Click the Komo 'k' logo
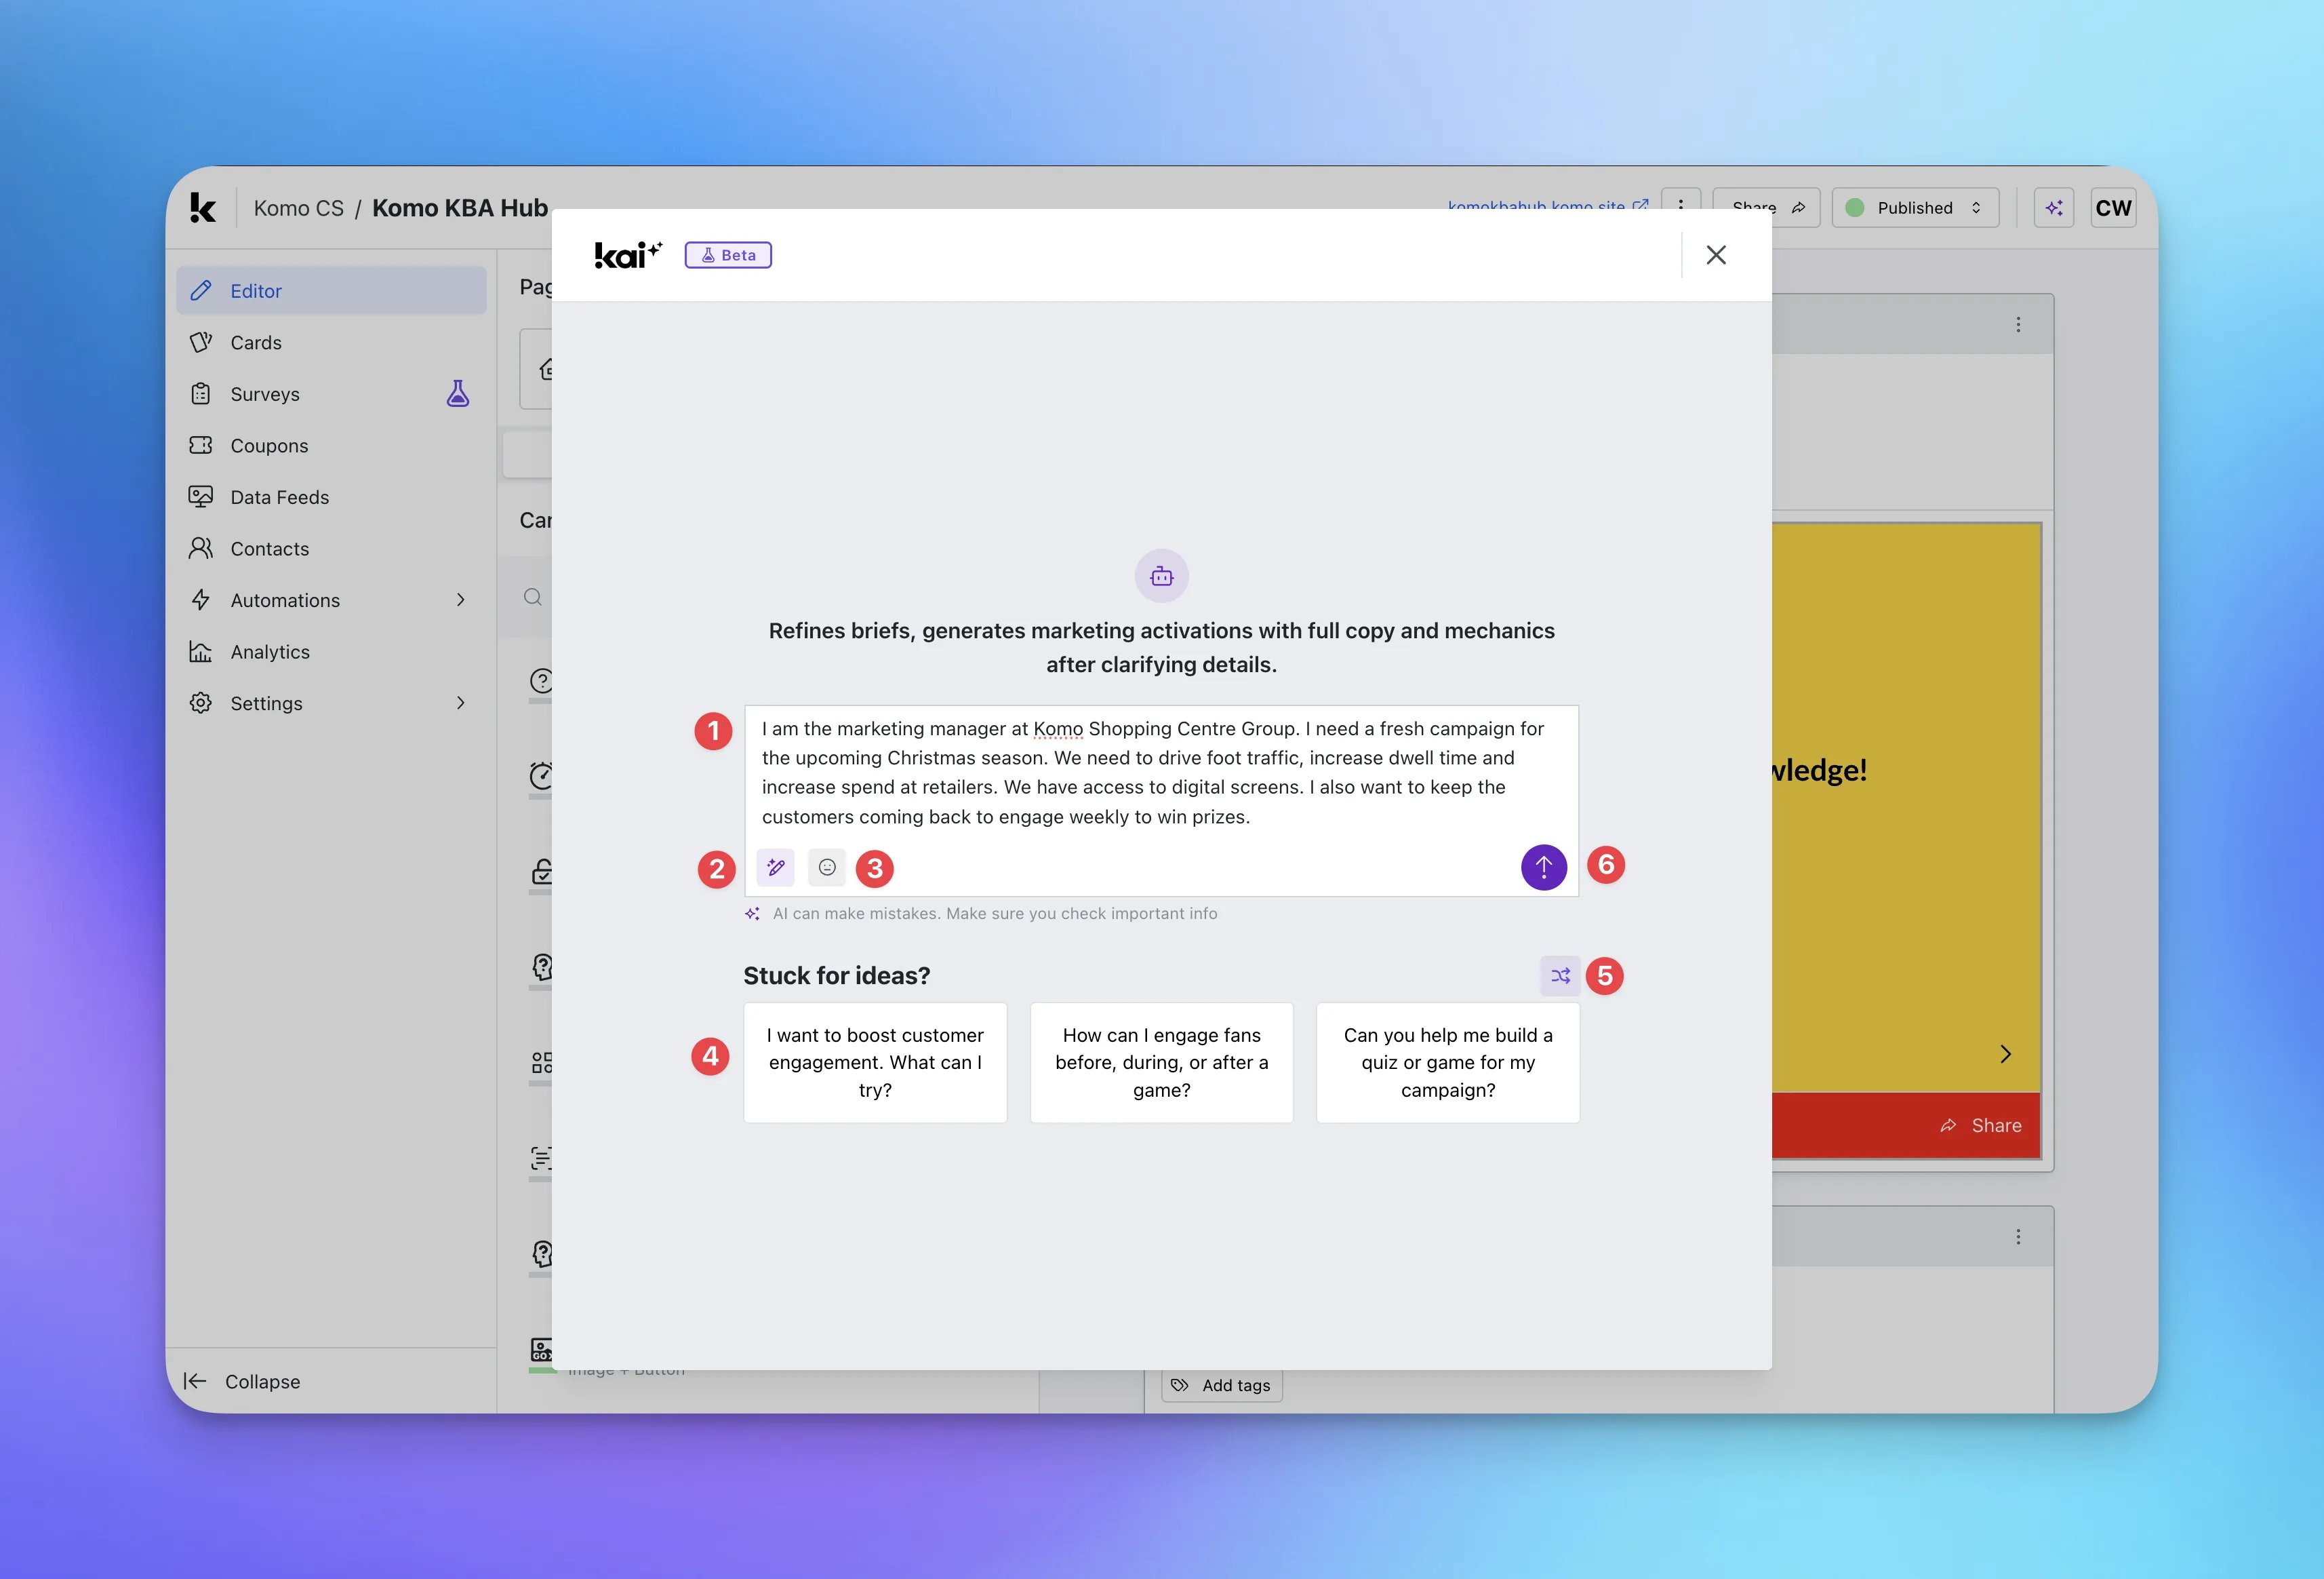 [x=203, y=208]
